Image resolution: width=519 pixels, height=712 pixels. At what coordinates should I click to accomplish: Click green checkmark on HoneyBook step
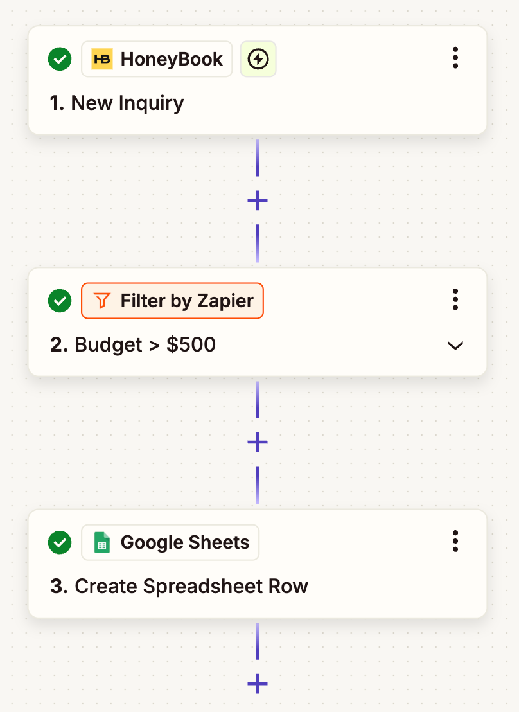pos(60,59)
